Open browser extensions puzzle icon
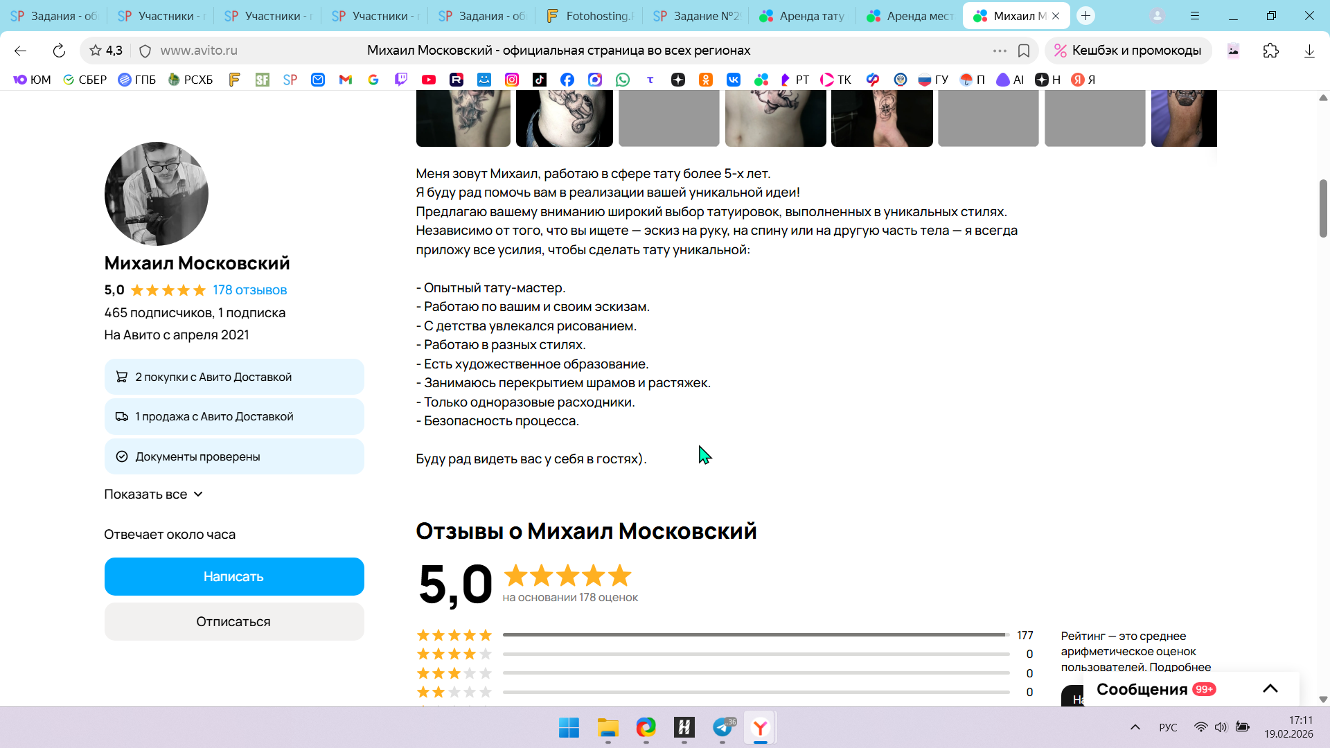This screenshot has width=1330, height=748. pyautogui.click(x=1270, y=51)
